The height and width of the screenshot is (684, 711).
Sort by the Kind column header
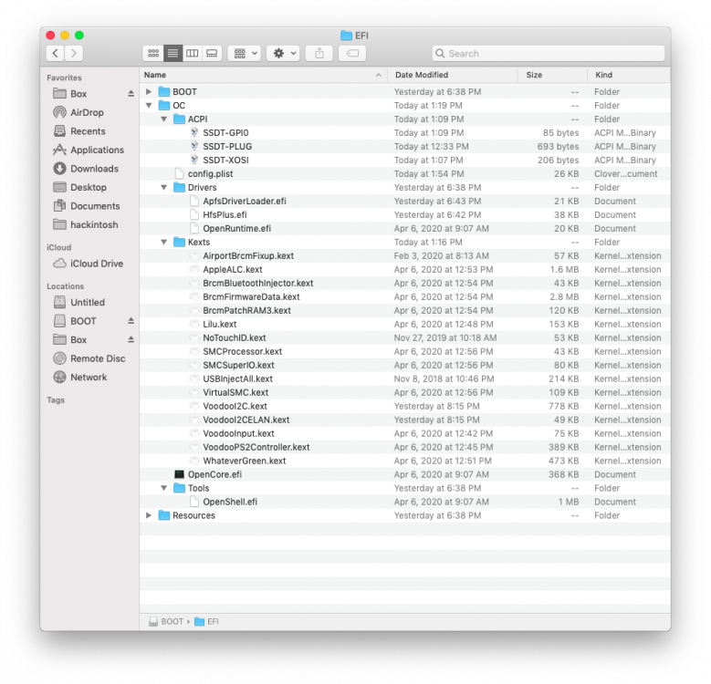tap(629, 75)
